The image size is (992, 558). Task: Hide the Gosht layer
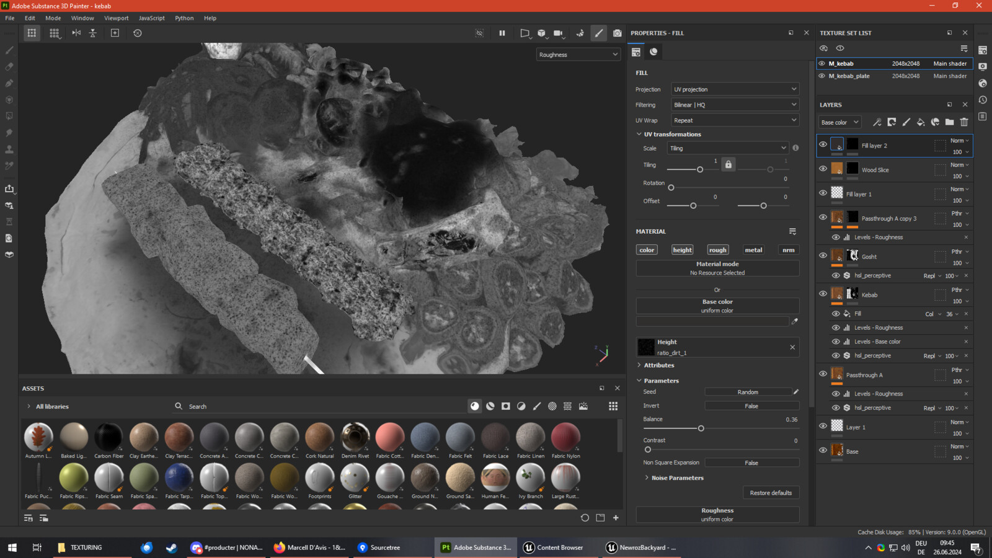(823, 255)
